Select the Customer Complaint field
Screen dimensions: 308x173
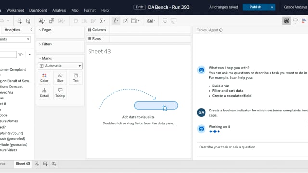(13, 69)
